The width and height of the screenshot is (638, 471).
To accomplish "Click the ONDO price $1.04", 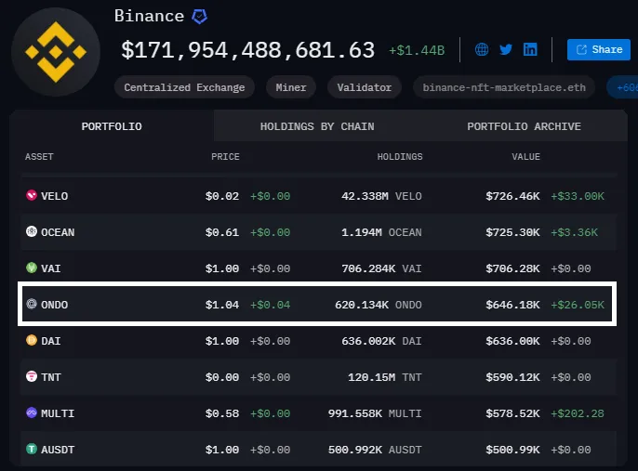I will (x=222, y=305).
